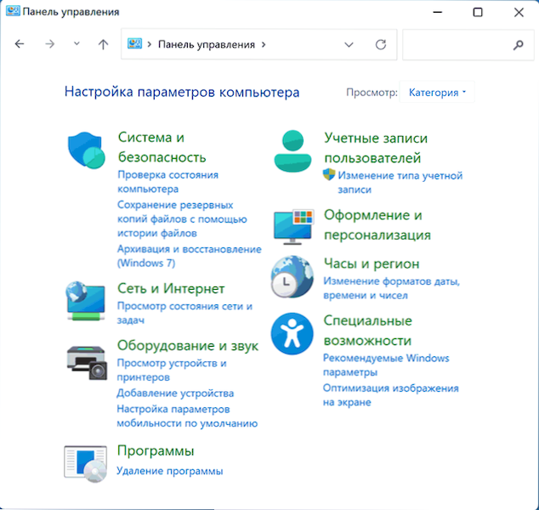Open Оформление и персонализация category
Viewport: 539px width, 510px height.
point(377,224)
